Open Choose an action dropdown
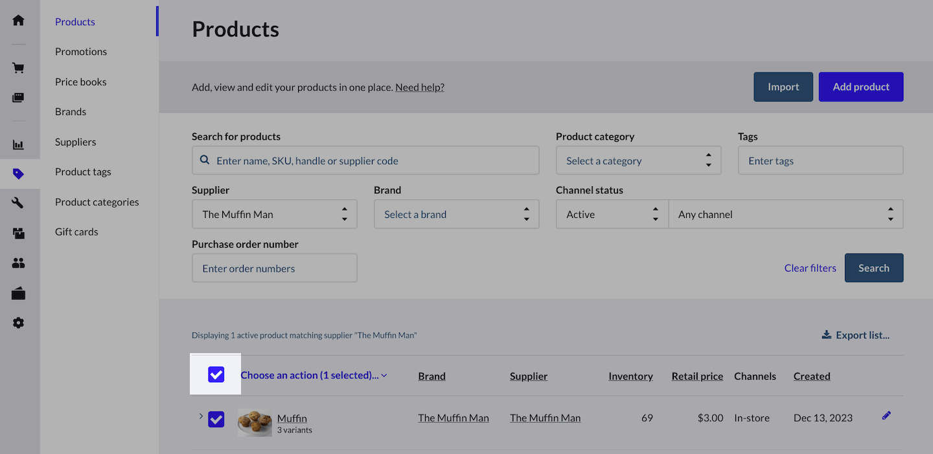933x454 pixels. [314, 375]
